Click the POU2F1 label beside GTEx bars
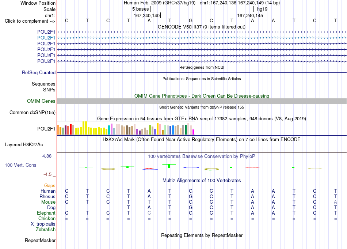This screenshot has width=347, height=249. tap(46, 129)
